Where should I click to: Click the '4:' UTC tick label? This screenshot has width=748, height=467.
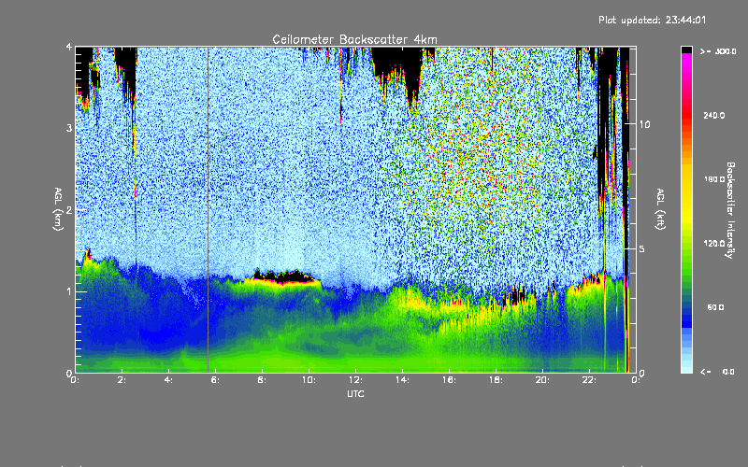[169, 380]
